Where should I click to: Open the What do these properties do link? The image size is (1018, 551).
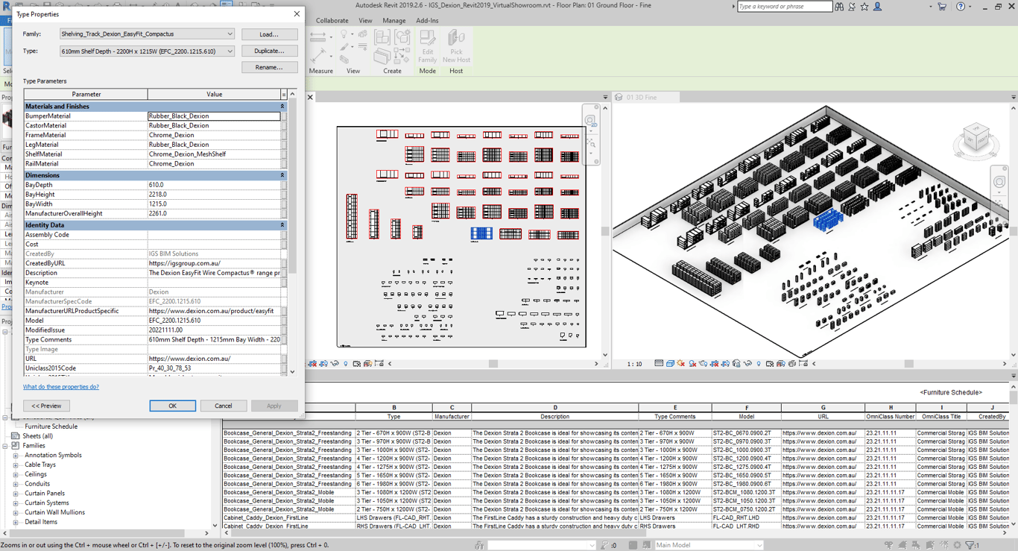point(61,386)
